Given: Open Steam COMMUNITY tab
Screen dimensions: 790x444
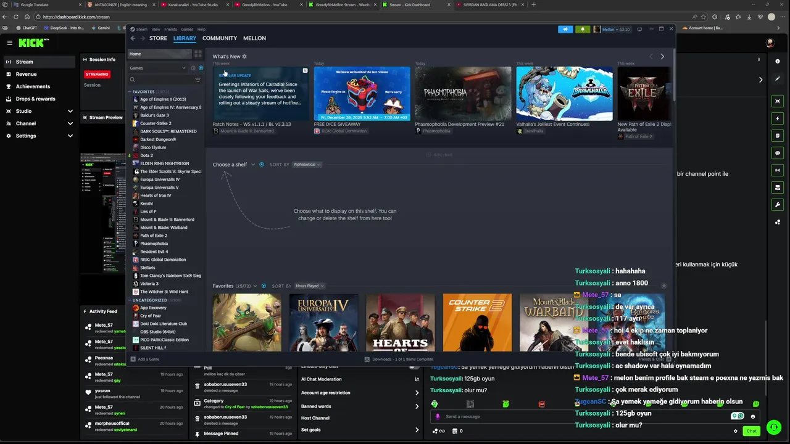Looking at the screenshot, I should pos(220,38).
